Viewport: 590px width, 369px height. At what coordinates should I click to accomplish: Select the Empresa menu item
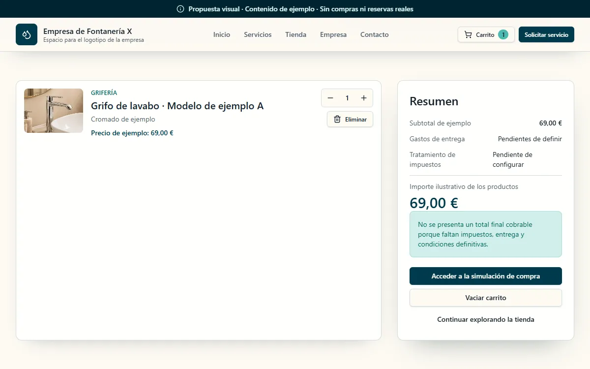click(x=333, y=34)
